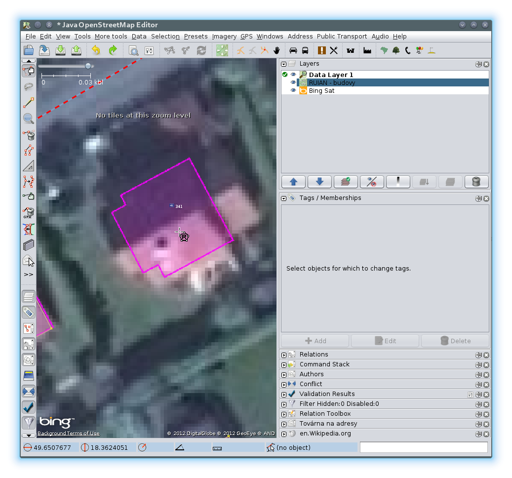Select the Bing Sat layer row

[x=385, y=90]
